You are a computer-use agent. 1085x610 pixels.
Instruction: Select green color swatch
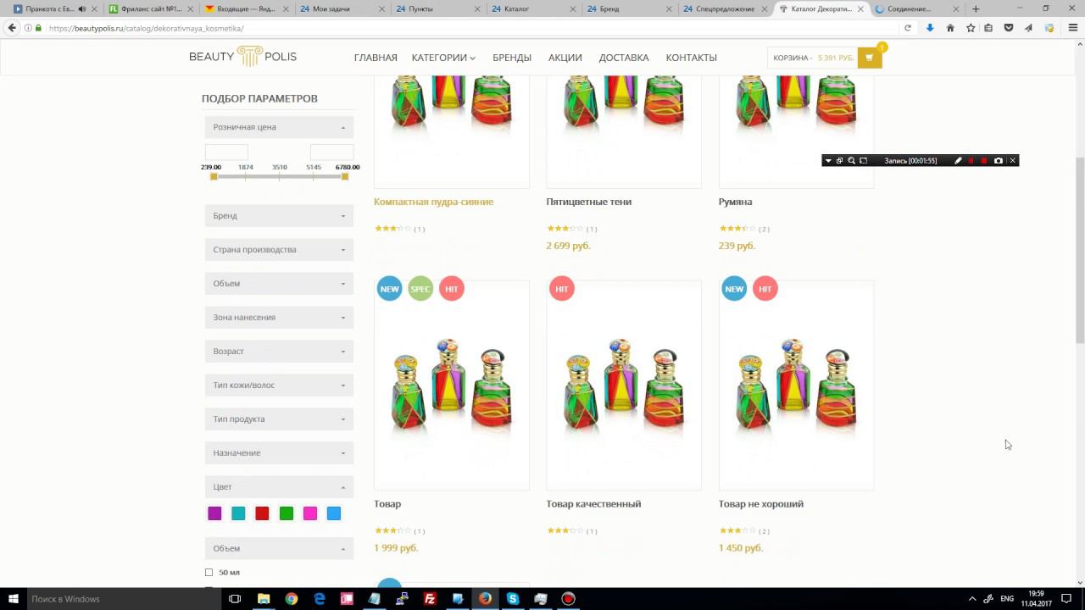coord(287,513)
